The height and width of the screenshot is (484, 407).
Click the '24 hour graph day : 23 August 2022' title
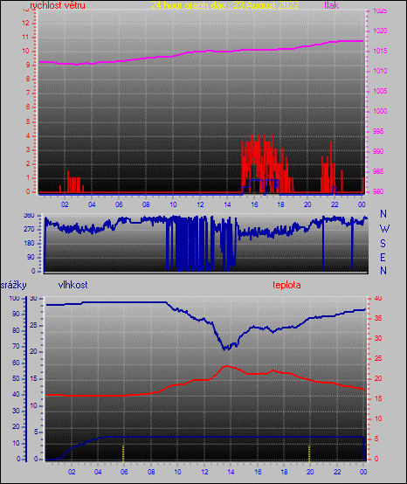coord(225,5)
